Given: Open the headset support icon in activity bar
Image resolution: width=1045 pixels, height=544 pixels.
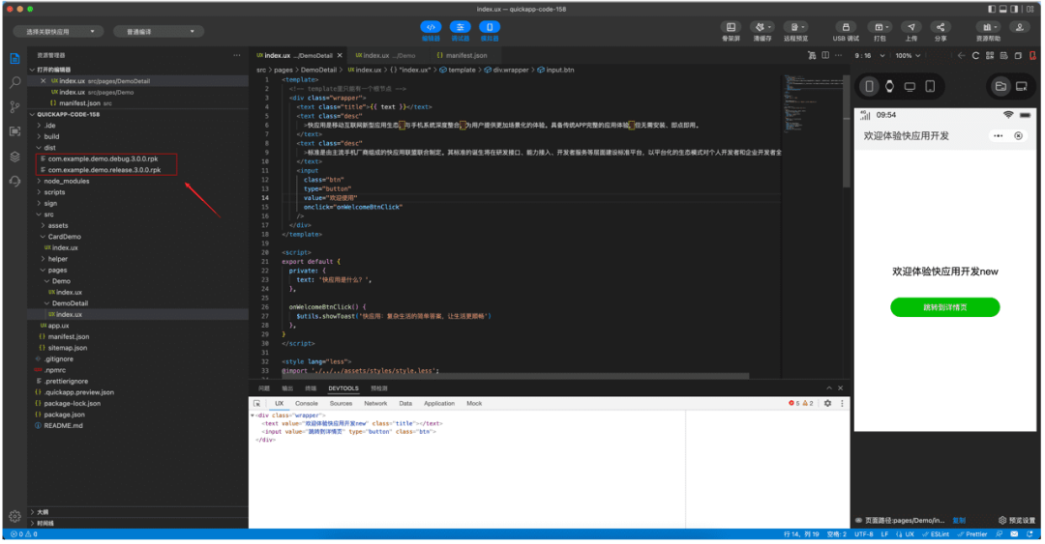Looking at the screenshot, I should pyautogui.click(x=15, y=181).
